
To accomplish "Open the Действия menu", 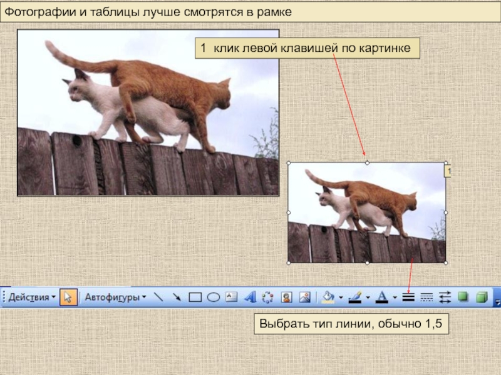I will [31, 297].
